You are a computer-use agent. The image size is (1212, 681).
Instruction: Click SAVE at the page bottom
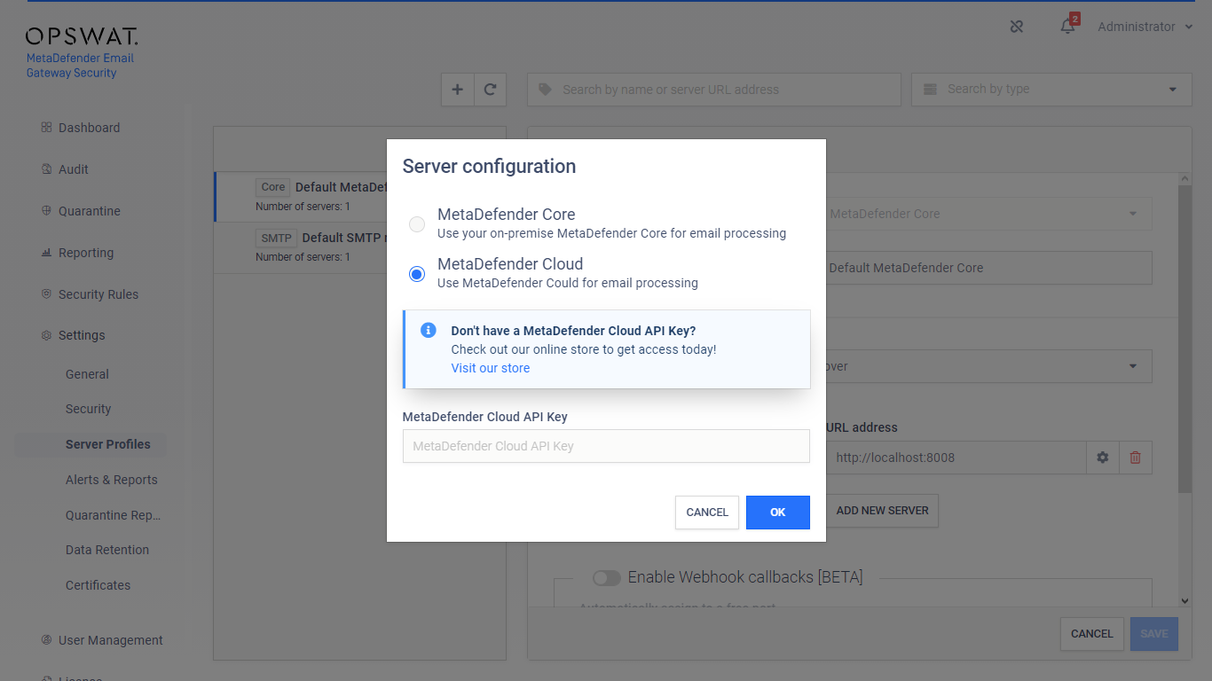1154,634
